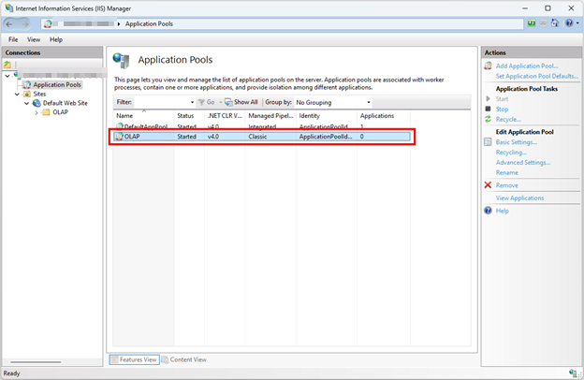Collapse the Default Web Site node

pyautogui.click(x=26, y=103)
